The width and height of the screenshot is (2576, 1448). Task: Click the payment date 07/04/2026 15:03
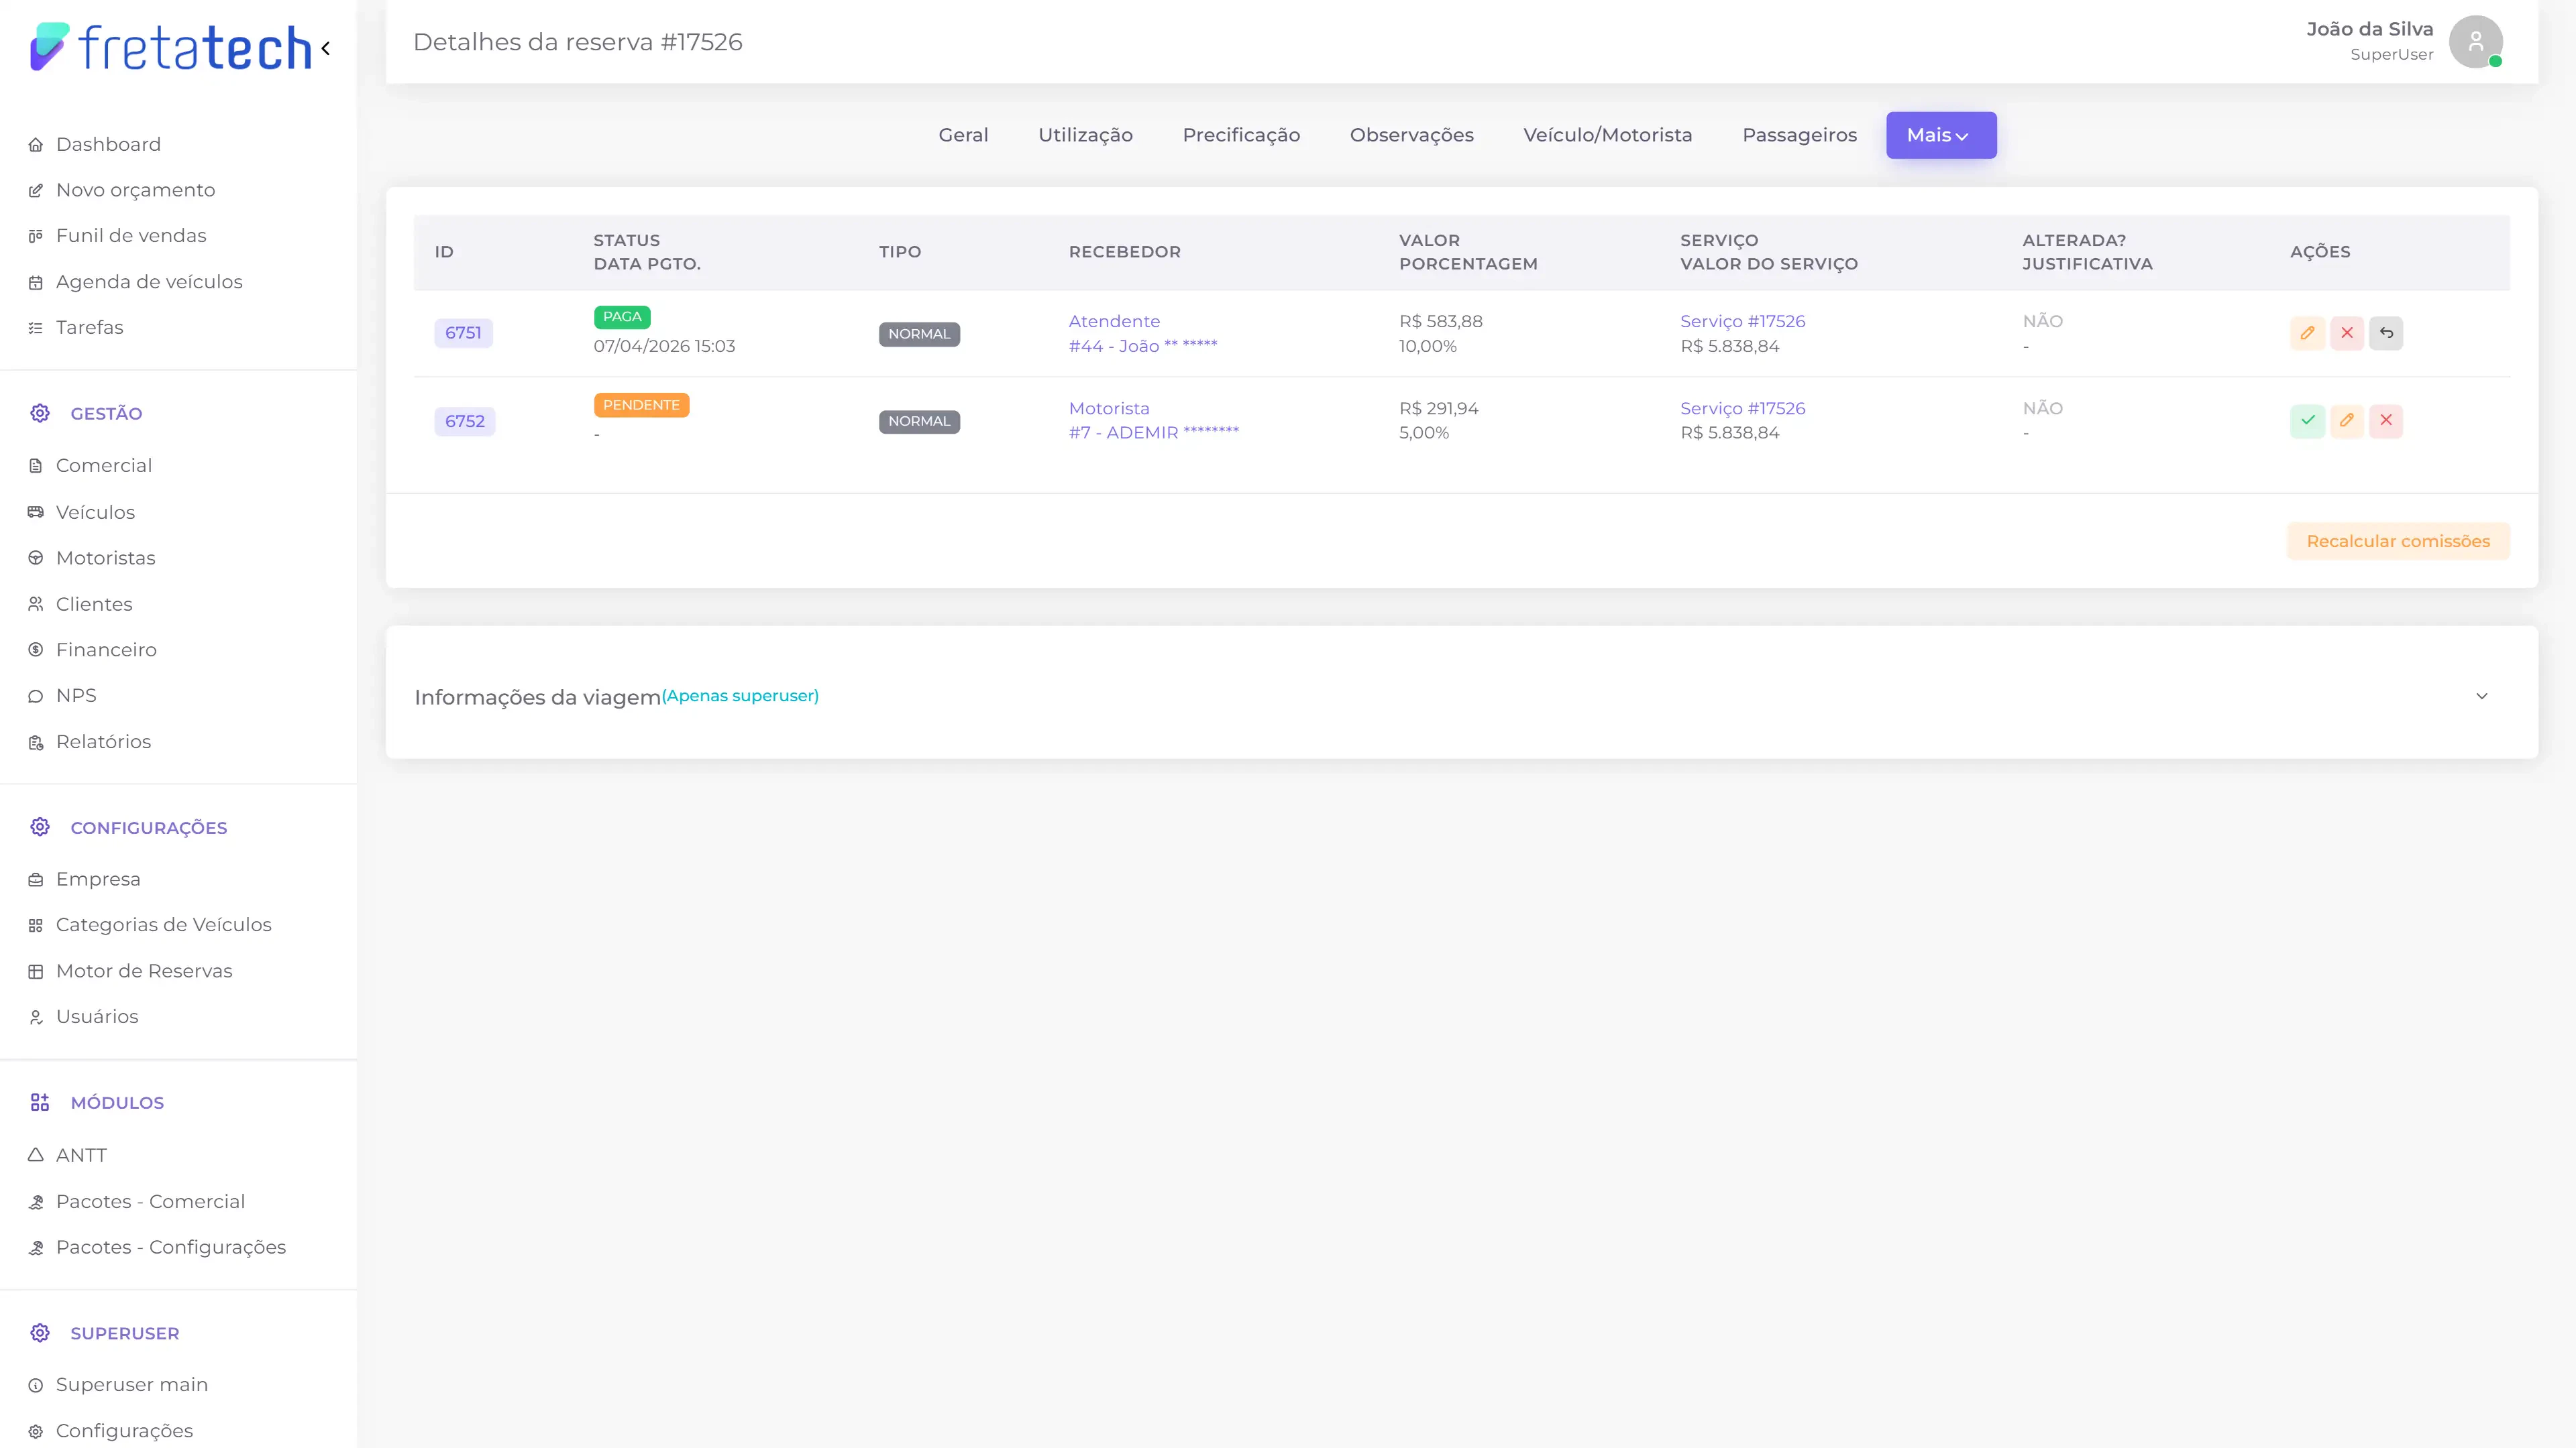(x=664, y=346)
